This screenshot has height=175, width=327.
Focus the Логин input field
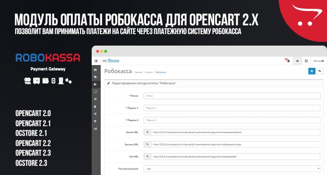[x=232, y=96]
